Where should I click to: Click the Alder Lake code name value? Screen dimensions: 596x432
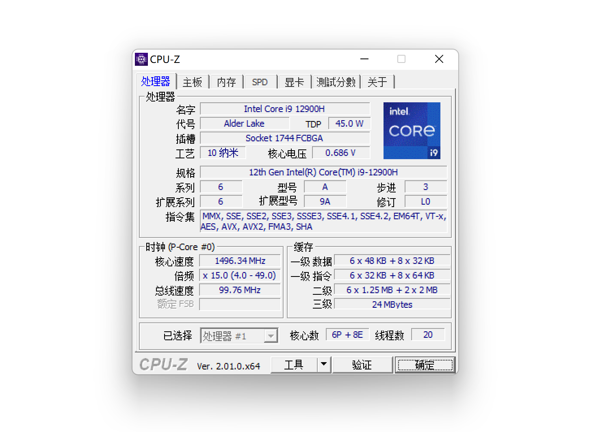(245, 123)
